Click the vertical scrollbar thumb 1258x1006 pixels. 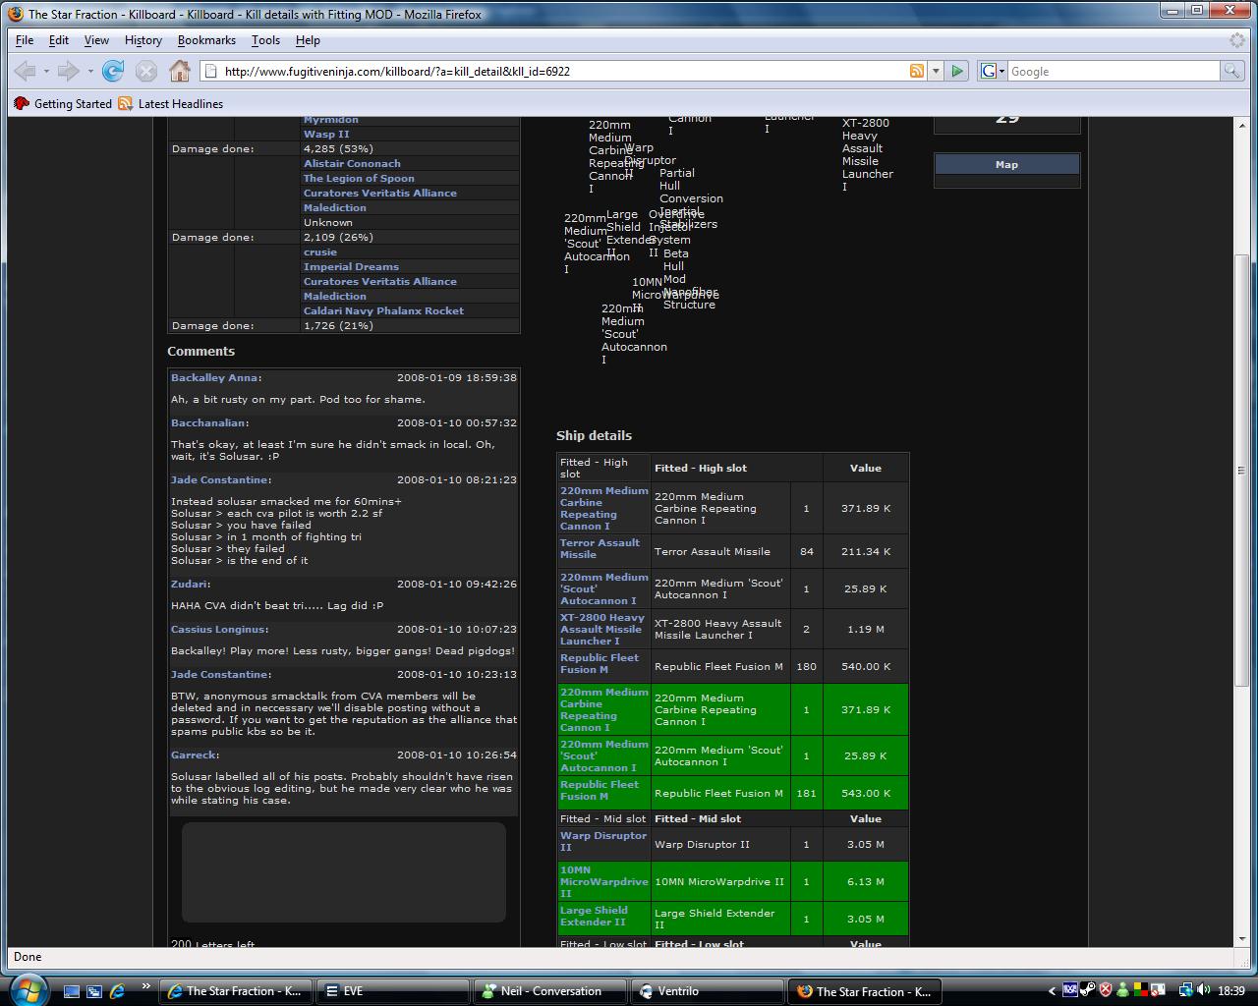pyautogui.click(x=1242, y=470)
